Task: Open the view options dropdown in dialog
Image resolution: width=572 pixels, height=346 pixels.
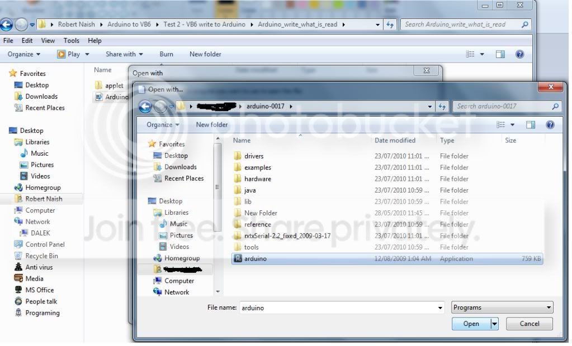Action: point(512,125)
